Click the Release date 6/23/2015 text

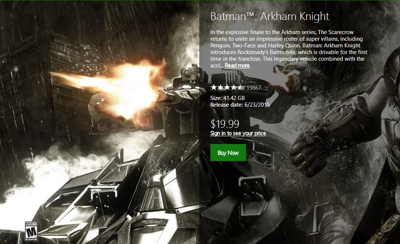pyautogui.click(x=240, y=104)
